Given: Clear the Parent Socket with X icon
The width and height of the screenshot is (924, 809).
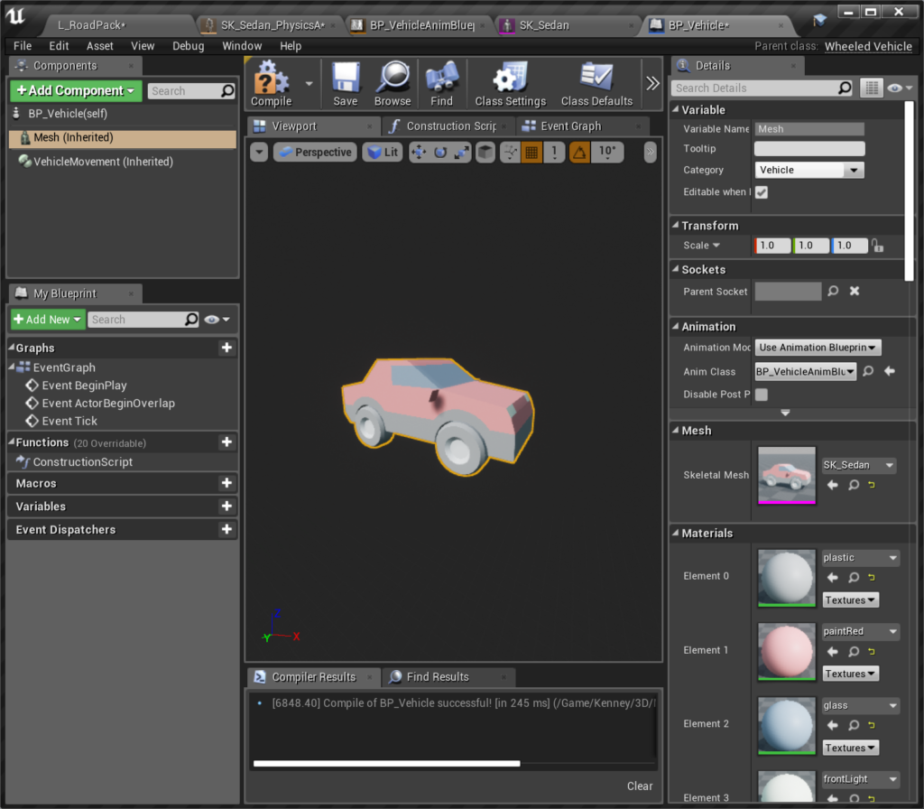Looking at the screenshot, I should 855,292.
